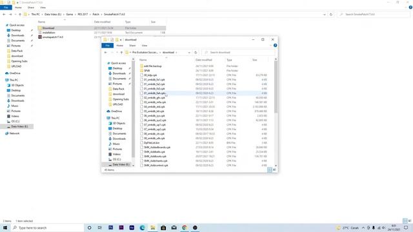
Task: Select file SMK_Addcontrol.cpk
Action: 156,165
